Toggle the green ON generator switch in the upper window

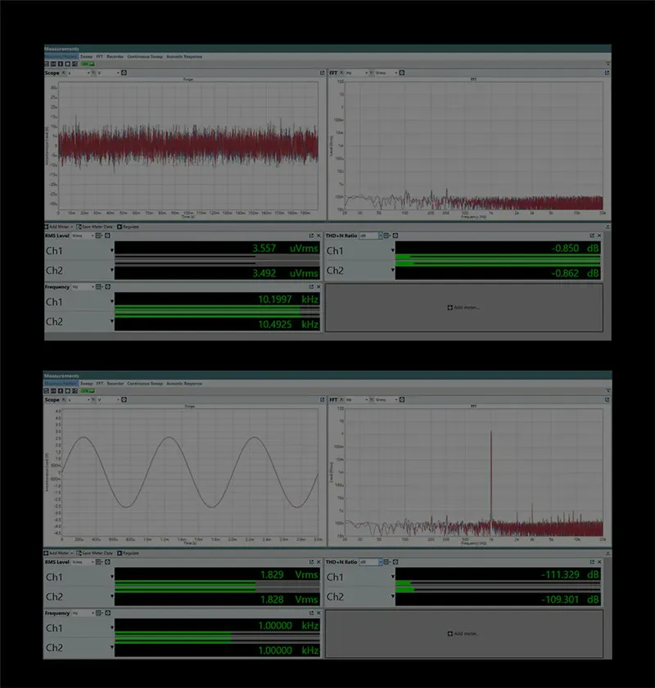coord(88,64)
